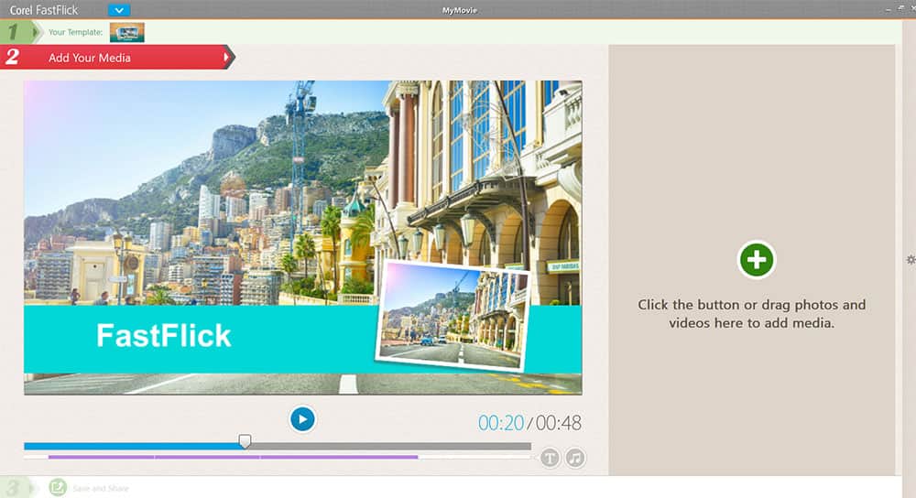Click the purple title duration bar
Screen dimensions: 916x498
[x=233, y=457]
